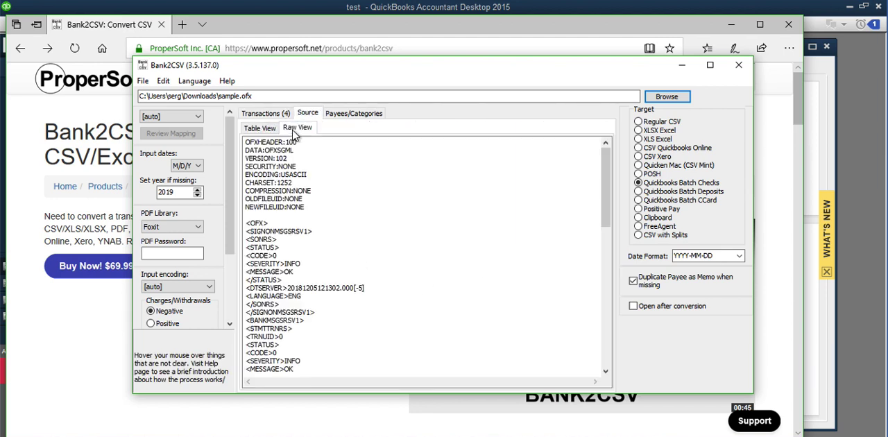Open the favorites hub icon
Viewport: 888px width, 437px height.
click(x=707, y=49)
